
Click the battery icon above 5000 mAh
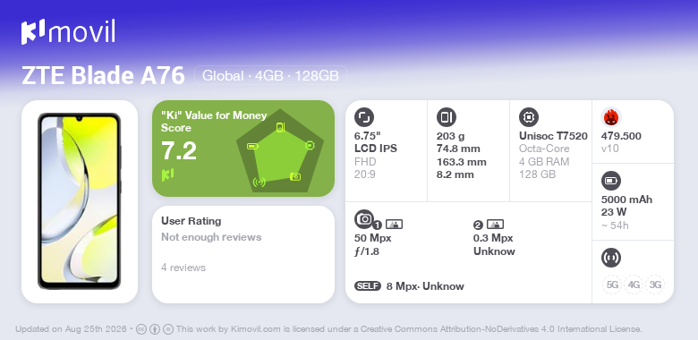click(610, 181)
